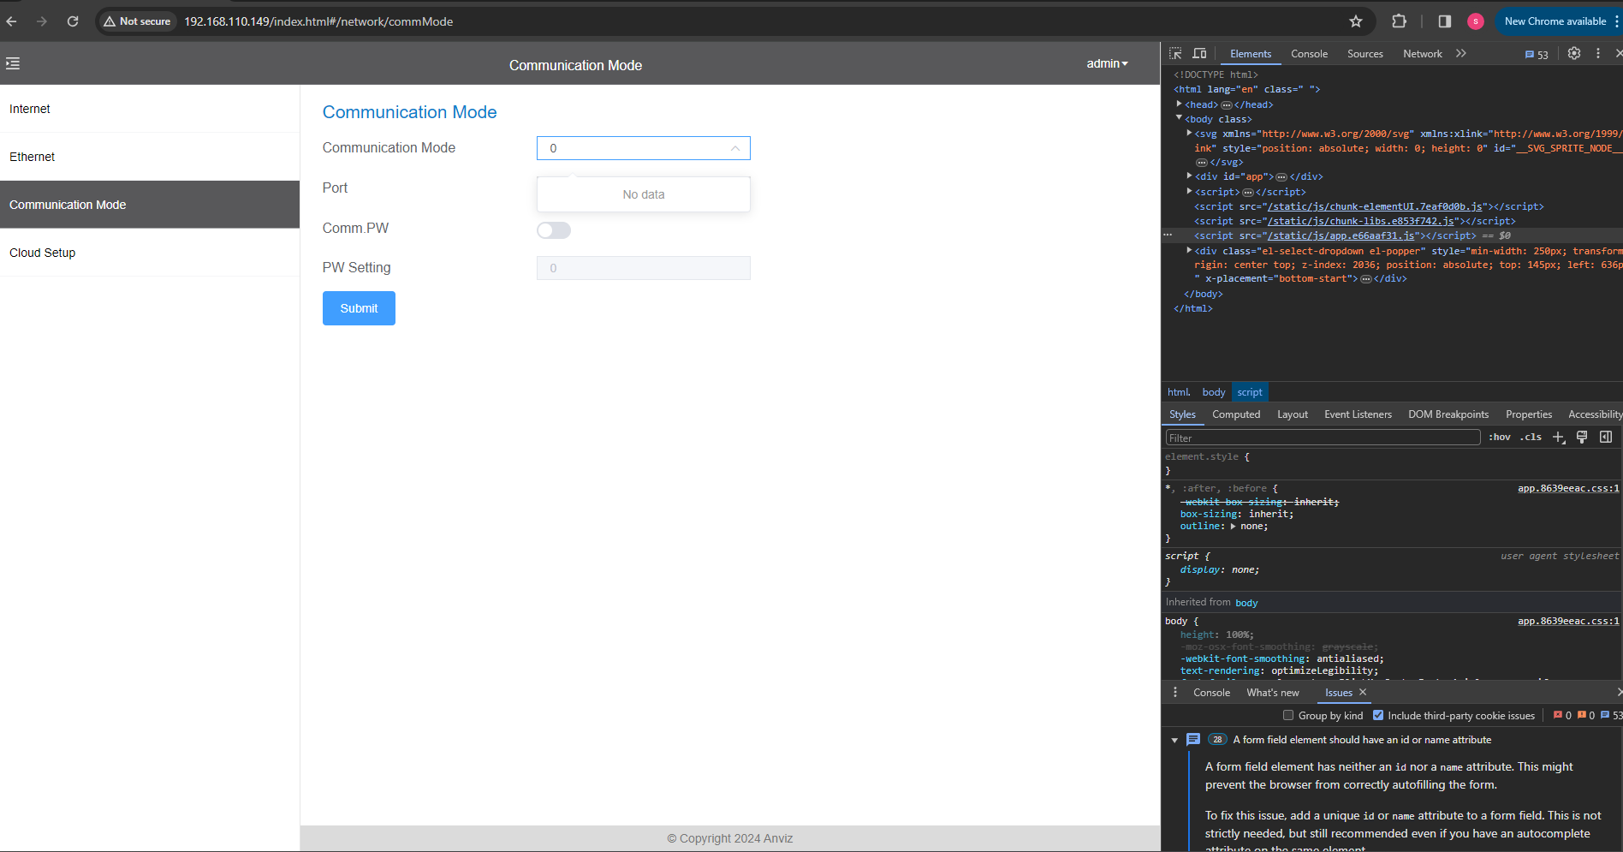Viewport: 1623px width, 852px height.
Task: Open the 53 issues counter in the DevTools toolbar
Action: click(1537, 54)
